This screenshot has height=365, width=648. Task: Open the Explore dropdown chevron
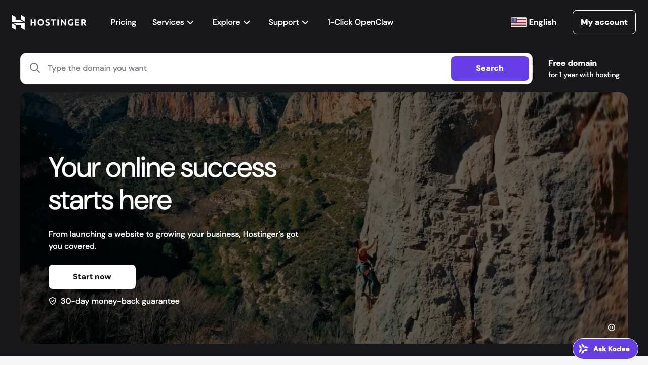247,22
